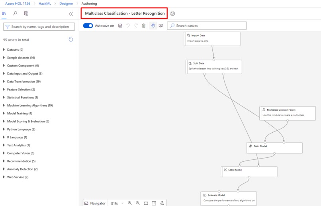Select the Evaluate Model node
Image resolution: width=321 pixels, height=206 pixels.
click(x=229, y=198)
